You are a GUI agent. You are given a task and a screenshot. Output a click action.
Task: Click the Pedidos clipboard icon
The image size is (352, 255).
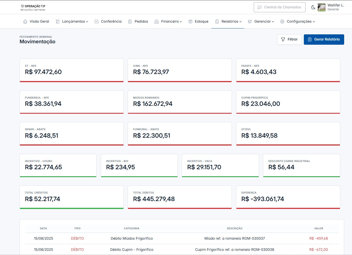point(130,22)
